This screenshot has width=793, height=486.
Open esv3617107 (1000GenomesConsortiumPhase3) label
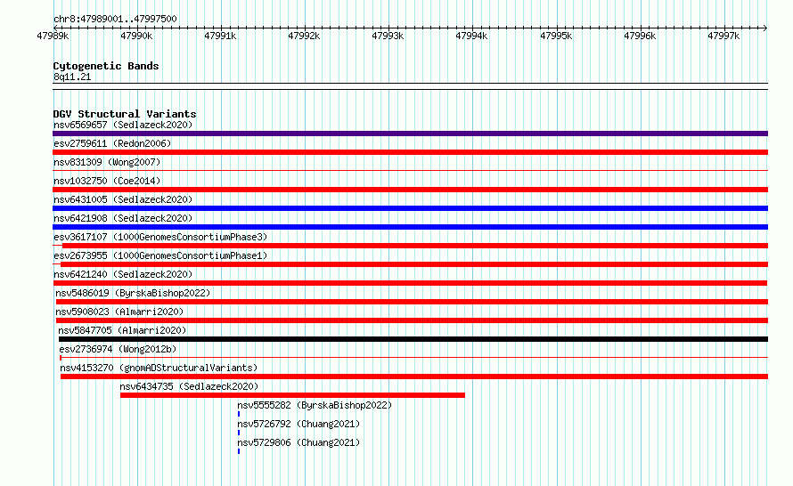(x=160, y=237)
